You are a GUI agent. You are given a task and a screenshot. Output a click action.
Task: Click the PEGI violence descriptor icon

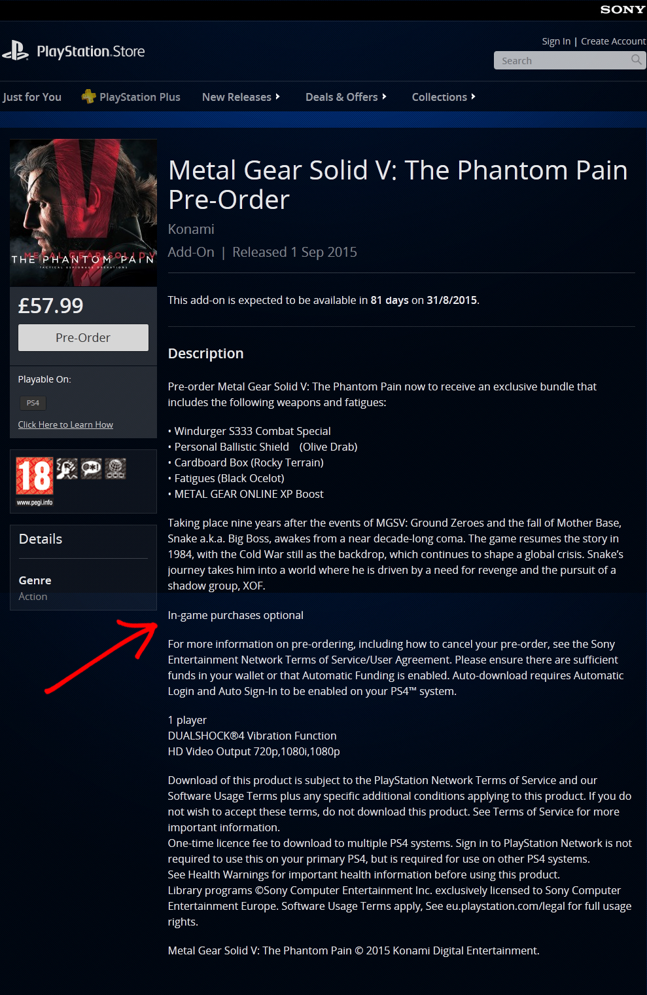click(x=67, y=468)
